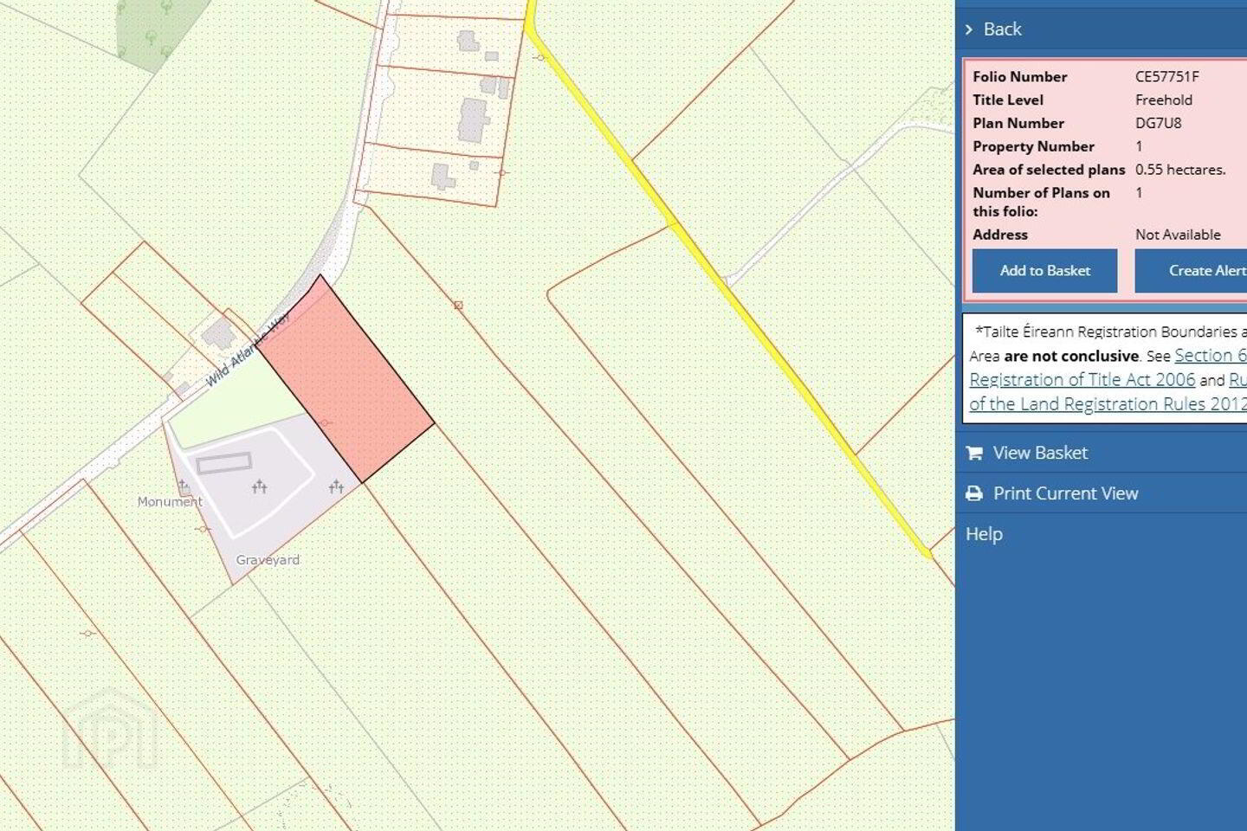Viewport: 1247px width, 831px height.
Task: Create an alert for this folio
Action: click(1192, 271)
